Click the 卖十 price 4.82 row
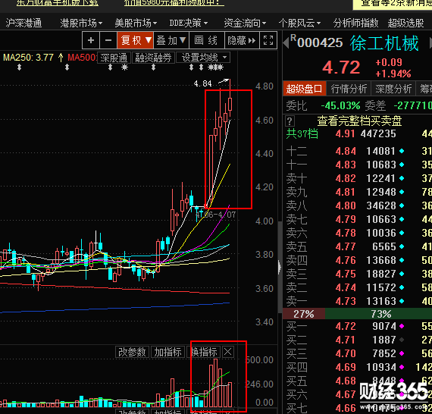Viewport: 432px width, 414px height. [x=357, y=178]
